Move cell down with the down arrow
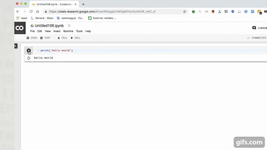Viewport: 267px width, 150px height. pyautogui.click(x=75, y=38)
